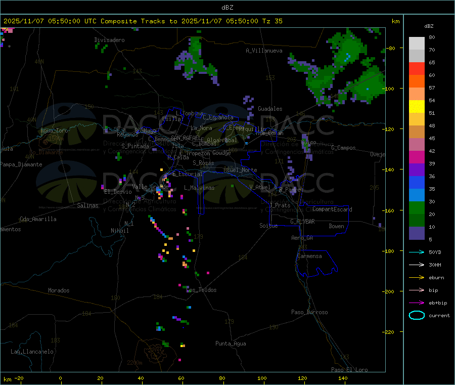Click the E_Escorial map label
The height and width of the screenshot is (385, 455).
pyautogui.click(x=188, y=174)
